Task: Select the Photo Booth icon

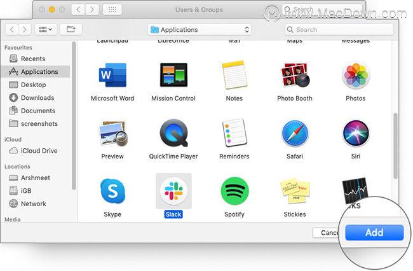Action: pyautogui.click(x=295, y=75)
